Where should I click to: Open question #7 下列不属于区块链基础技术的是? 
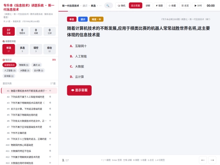click(29, 127)
